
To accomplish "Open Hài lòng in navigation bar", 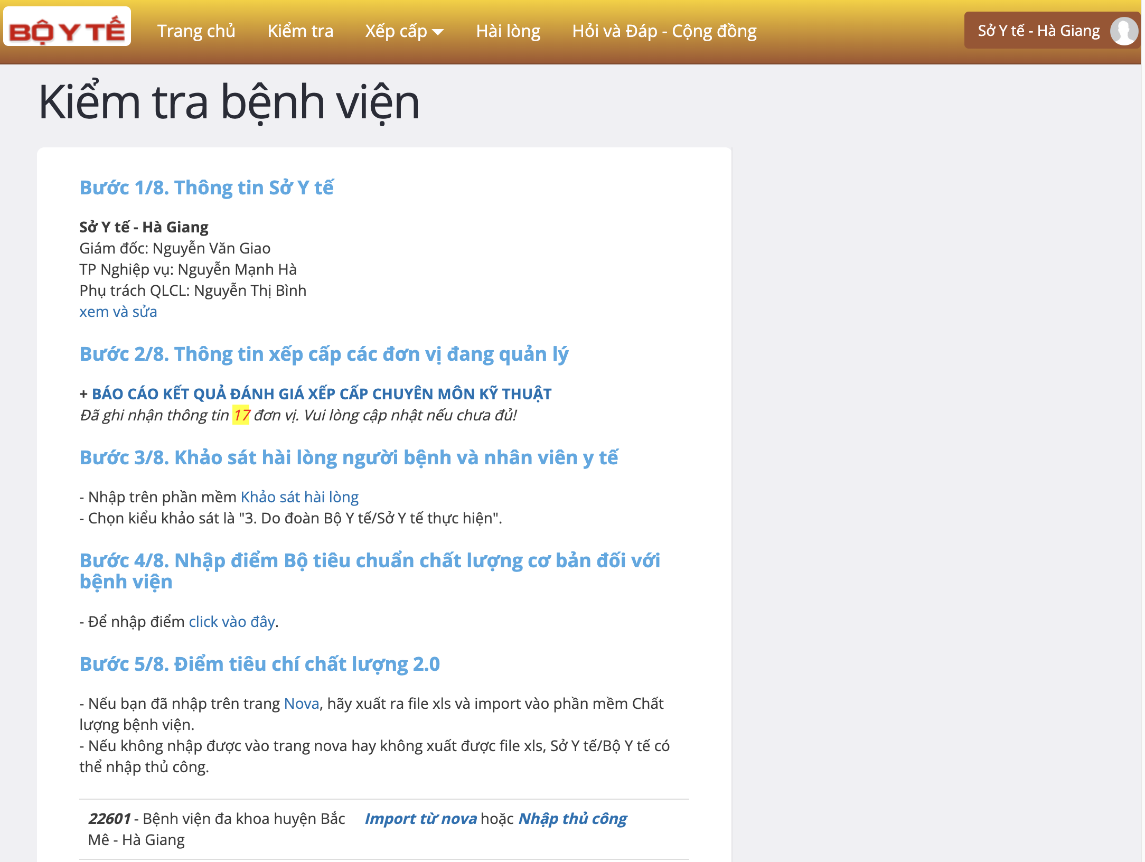I will point(508,31).
